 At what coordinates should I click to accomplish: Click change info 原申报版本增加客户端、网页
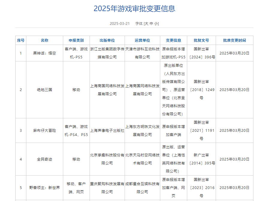point(173,188)
